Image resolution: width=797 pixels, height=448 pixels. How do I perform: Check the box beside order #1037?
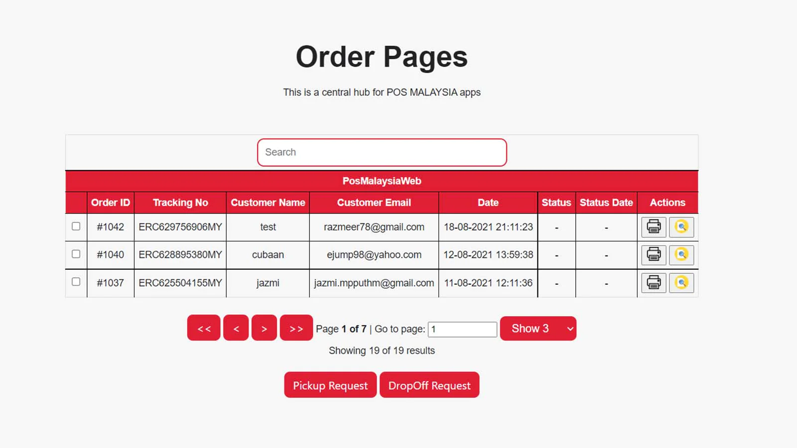(x=76, y=282)
